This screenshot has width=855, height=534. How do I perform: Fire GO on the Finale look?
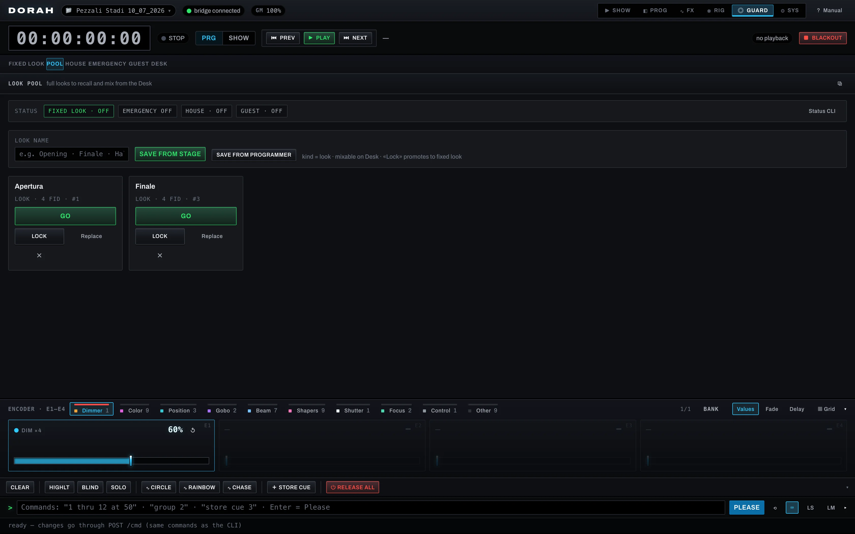(x=186, y=216)
